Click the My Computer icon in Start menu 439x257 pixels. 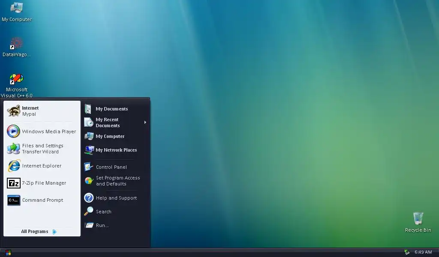89,136
